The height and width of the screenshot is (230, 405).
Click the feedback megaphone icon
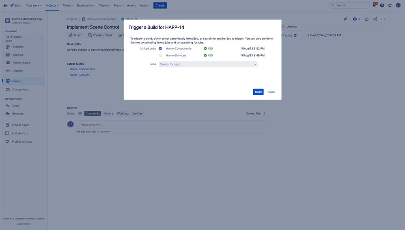[346, 19]
